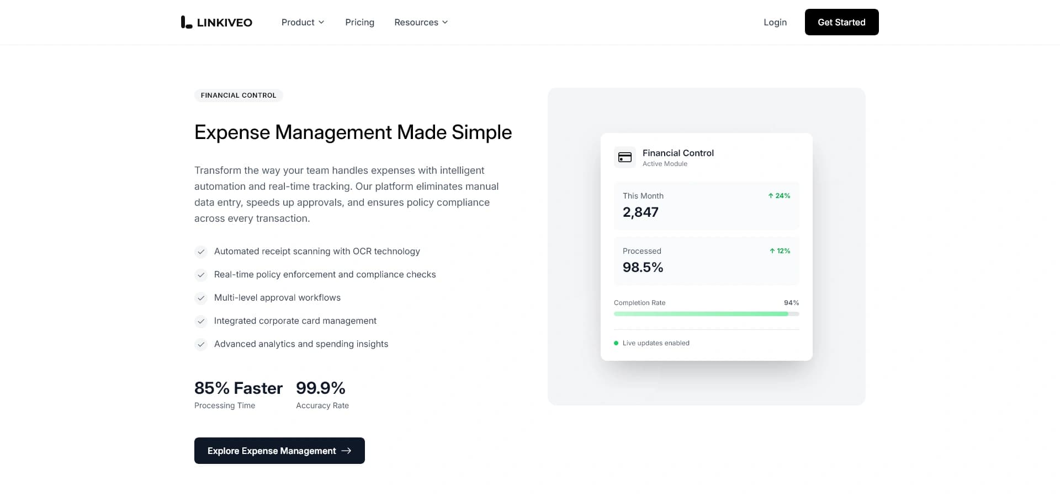Click checkmark icon next to Real-time policy enforcement
This screenshot has width=1060, height=497.
201,275
